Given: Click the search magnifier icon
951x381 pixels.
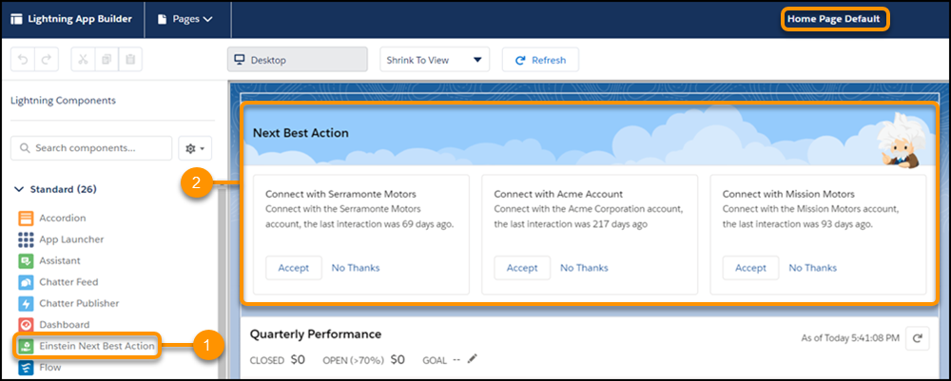Looking at the screenshot, I should point(25,148).
